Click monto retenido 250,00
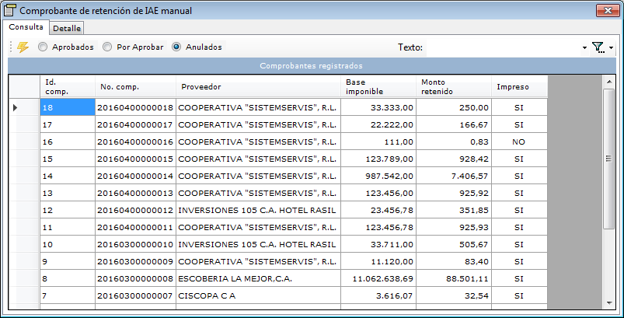 point(454,107)
